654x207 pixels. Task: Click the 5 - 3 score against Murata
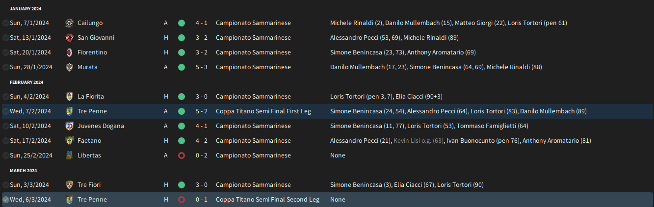coord(201,67)
